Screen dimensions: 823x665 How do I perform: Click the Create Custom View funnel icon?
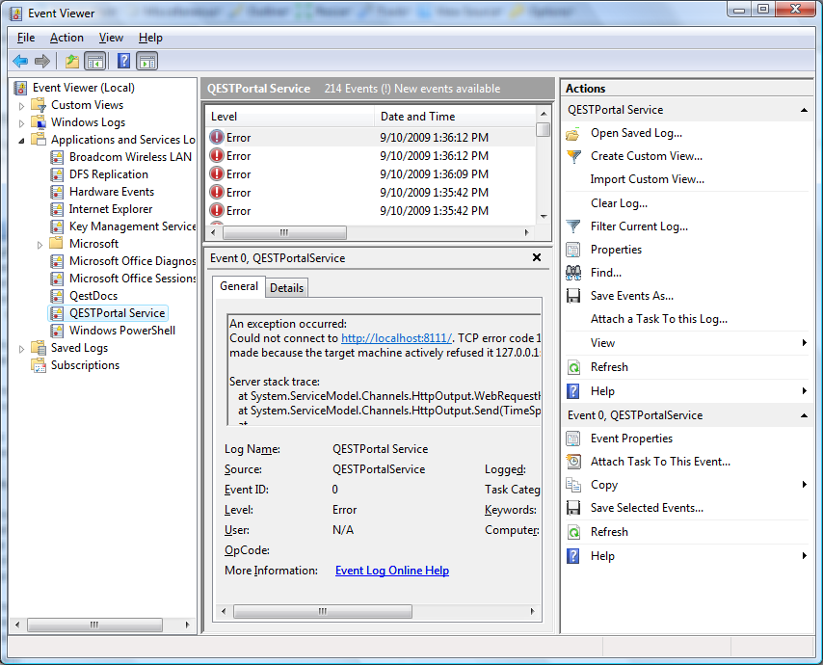(x=574, y=156)
